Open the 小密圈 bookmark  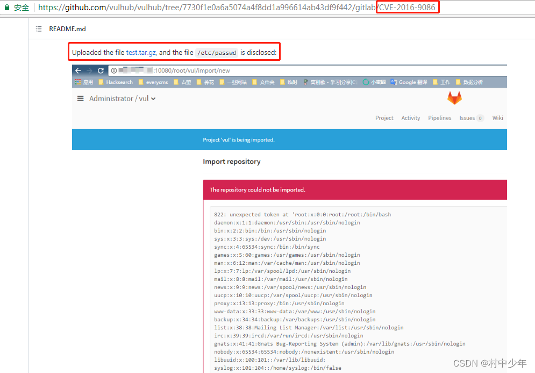pyautogui.click(x=374, y=82)
